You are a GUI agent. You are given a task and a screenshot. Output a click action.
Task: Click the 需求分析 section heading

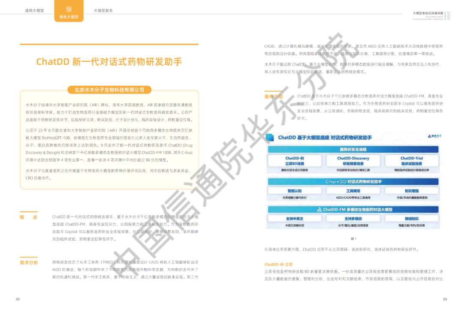(x=29, y=263)
